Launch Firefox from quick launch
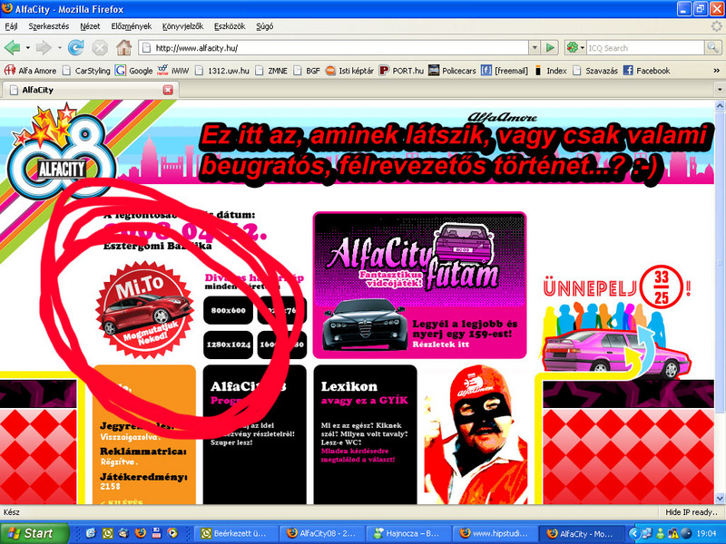Image resolution: width=726 pixels, height=544 pixels. coord(140,533)
